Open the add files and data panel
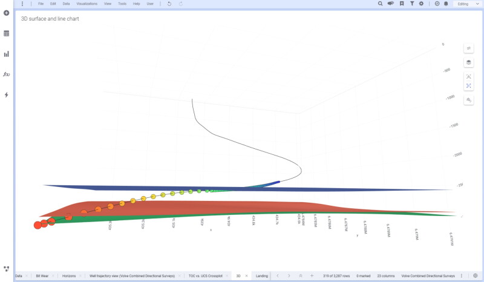 pyautogui.click(x=6, y=13)
